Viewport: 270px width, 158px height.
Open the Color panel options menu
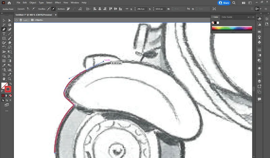tap(253, 17)
